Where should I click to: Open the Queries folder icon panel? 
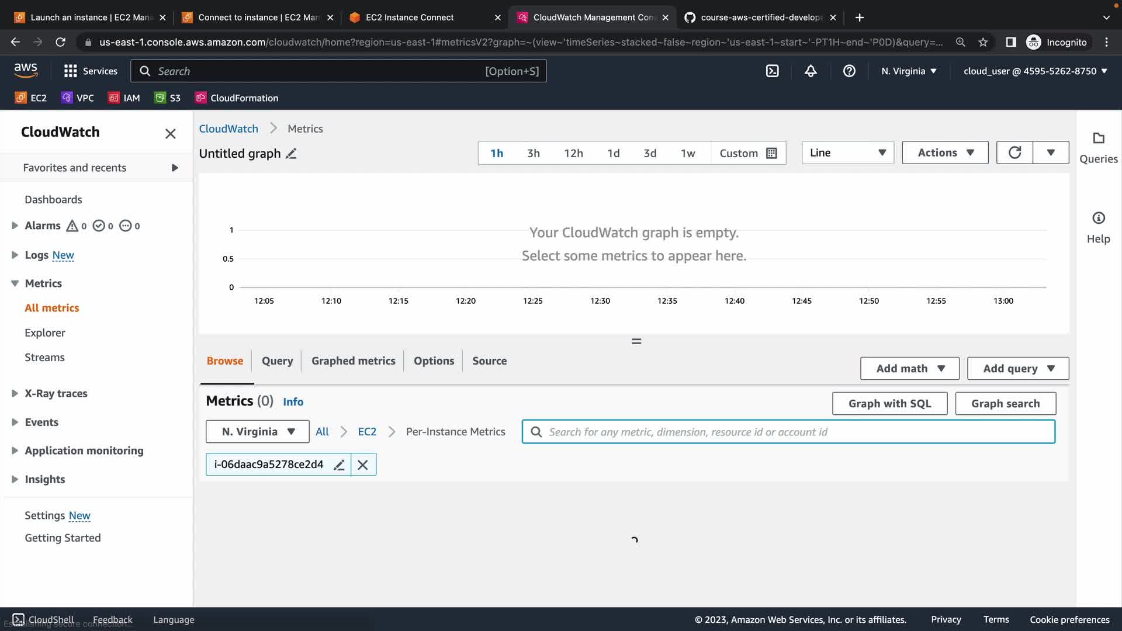tap(1098, 138)
